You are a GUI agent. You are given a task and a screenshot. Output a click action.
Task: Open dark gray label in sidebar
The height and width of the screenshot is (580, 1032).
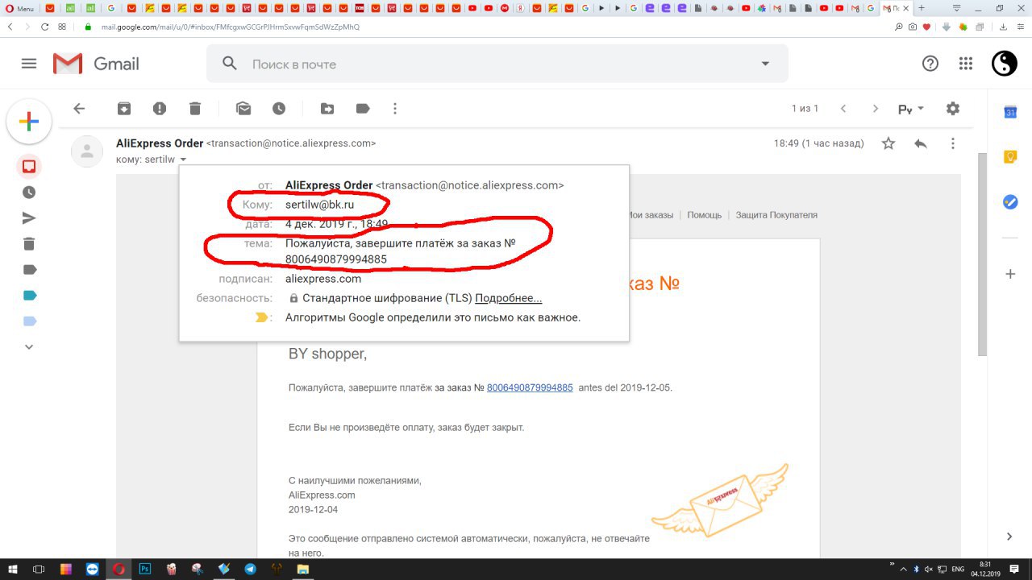pyautogui.click(x=30, y=269)
